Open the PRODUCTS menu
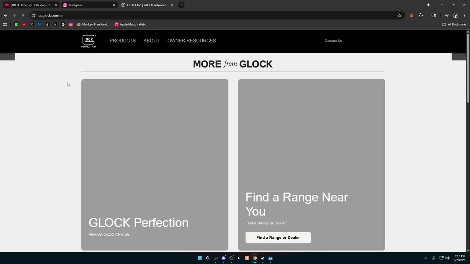This screenshot has width=470, height=264. 123,41
